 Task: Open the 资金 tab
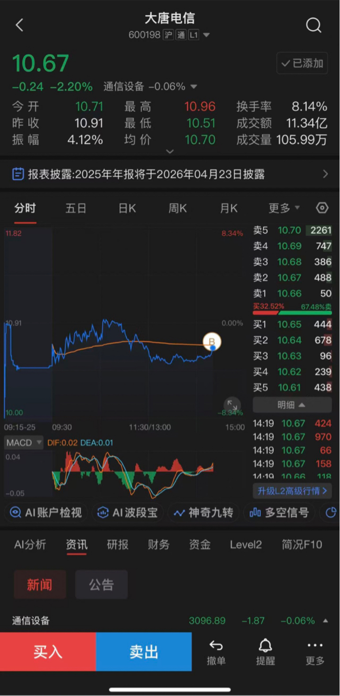click(x=200, y=545)
